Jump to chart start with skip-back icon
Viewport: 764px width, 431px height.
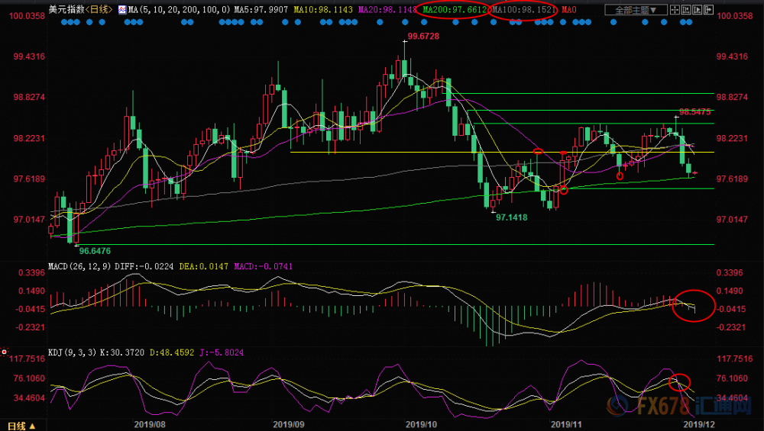(686, 10)
